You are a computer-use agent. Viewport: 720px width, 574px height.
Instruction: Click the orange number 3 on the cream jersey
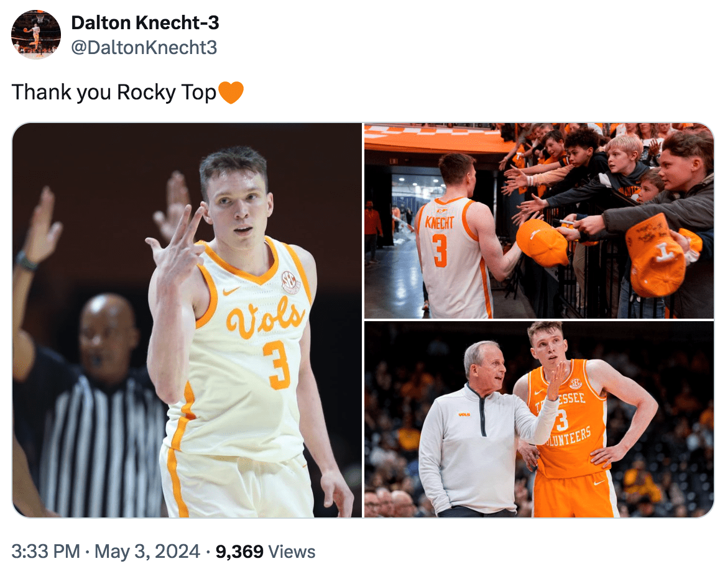[x=277, y=365]
